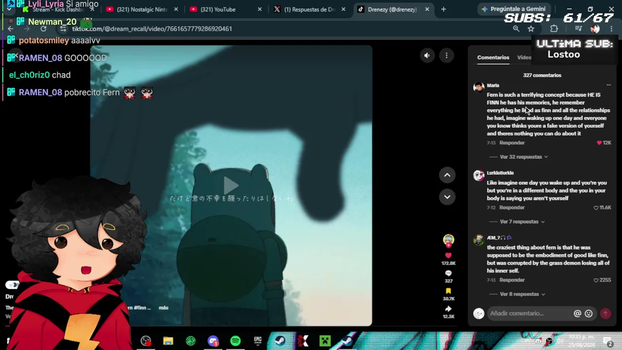622x350 pixels.
Task: Like the video with heart icon
Action: pos(448,255)
